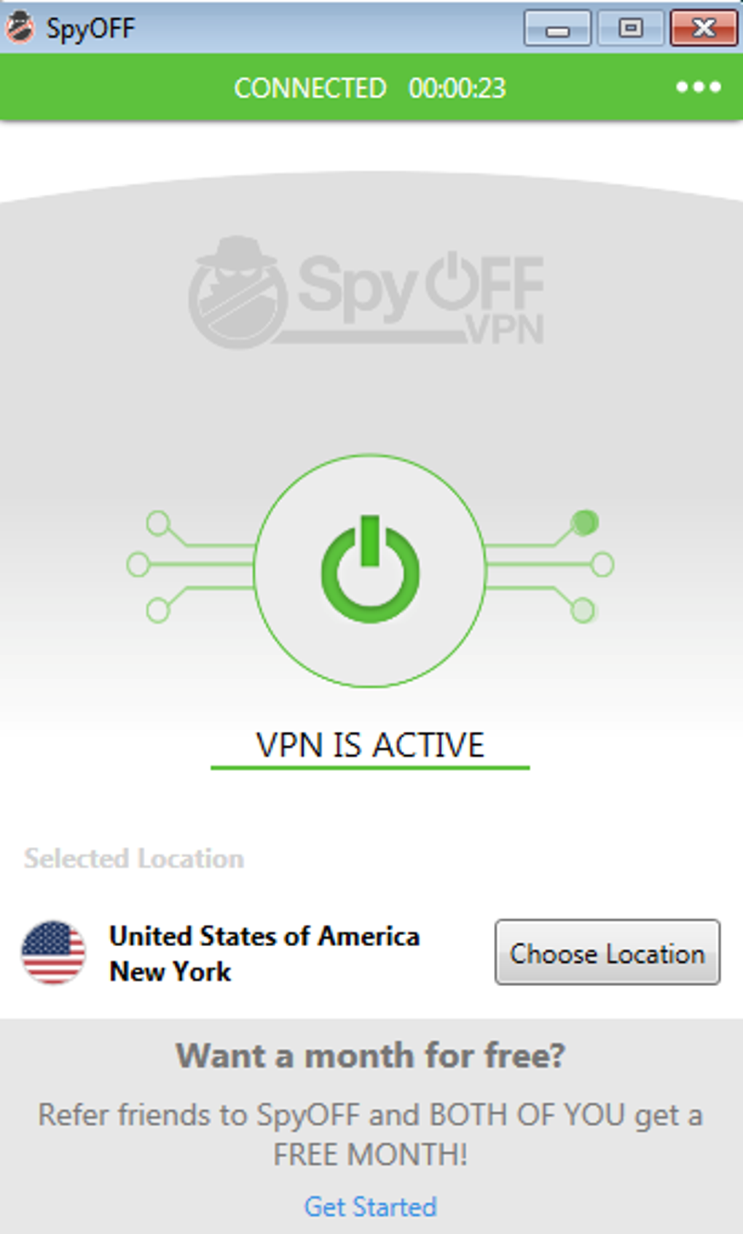Maximize the SpyOFF window

point(630,29)
